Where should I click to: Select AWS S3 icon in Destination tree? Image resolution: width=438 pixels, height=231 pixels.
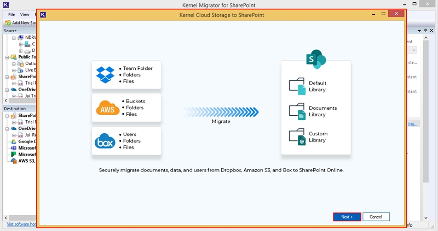[14, 161]
